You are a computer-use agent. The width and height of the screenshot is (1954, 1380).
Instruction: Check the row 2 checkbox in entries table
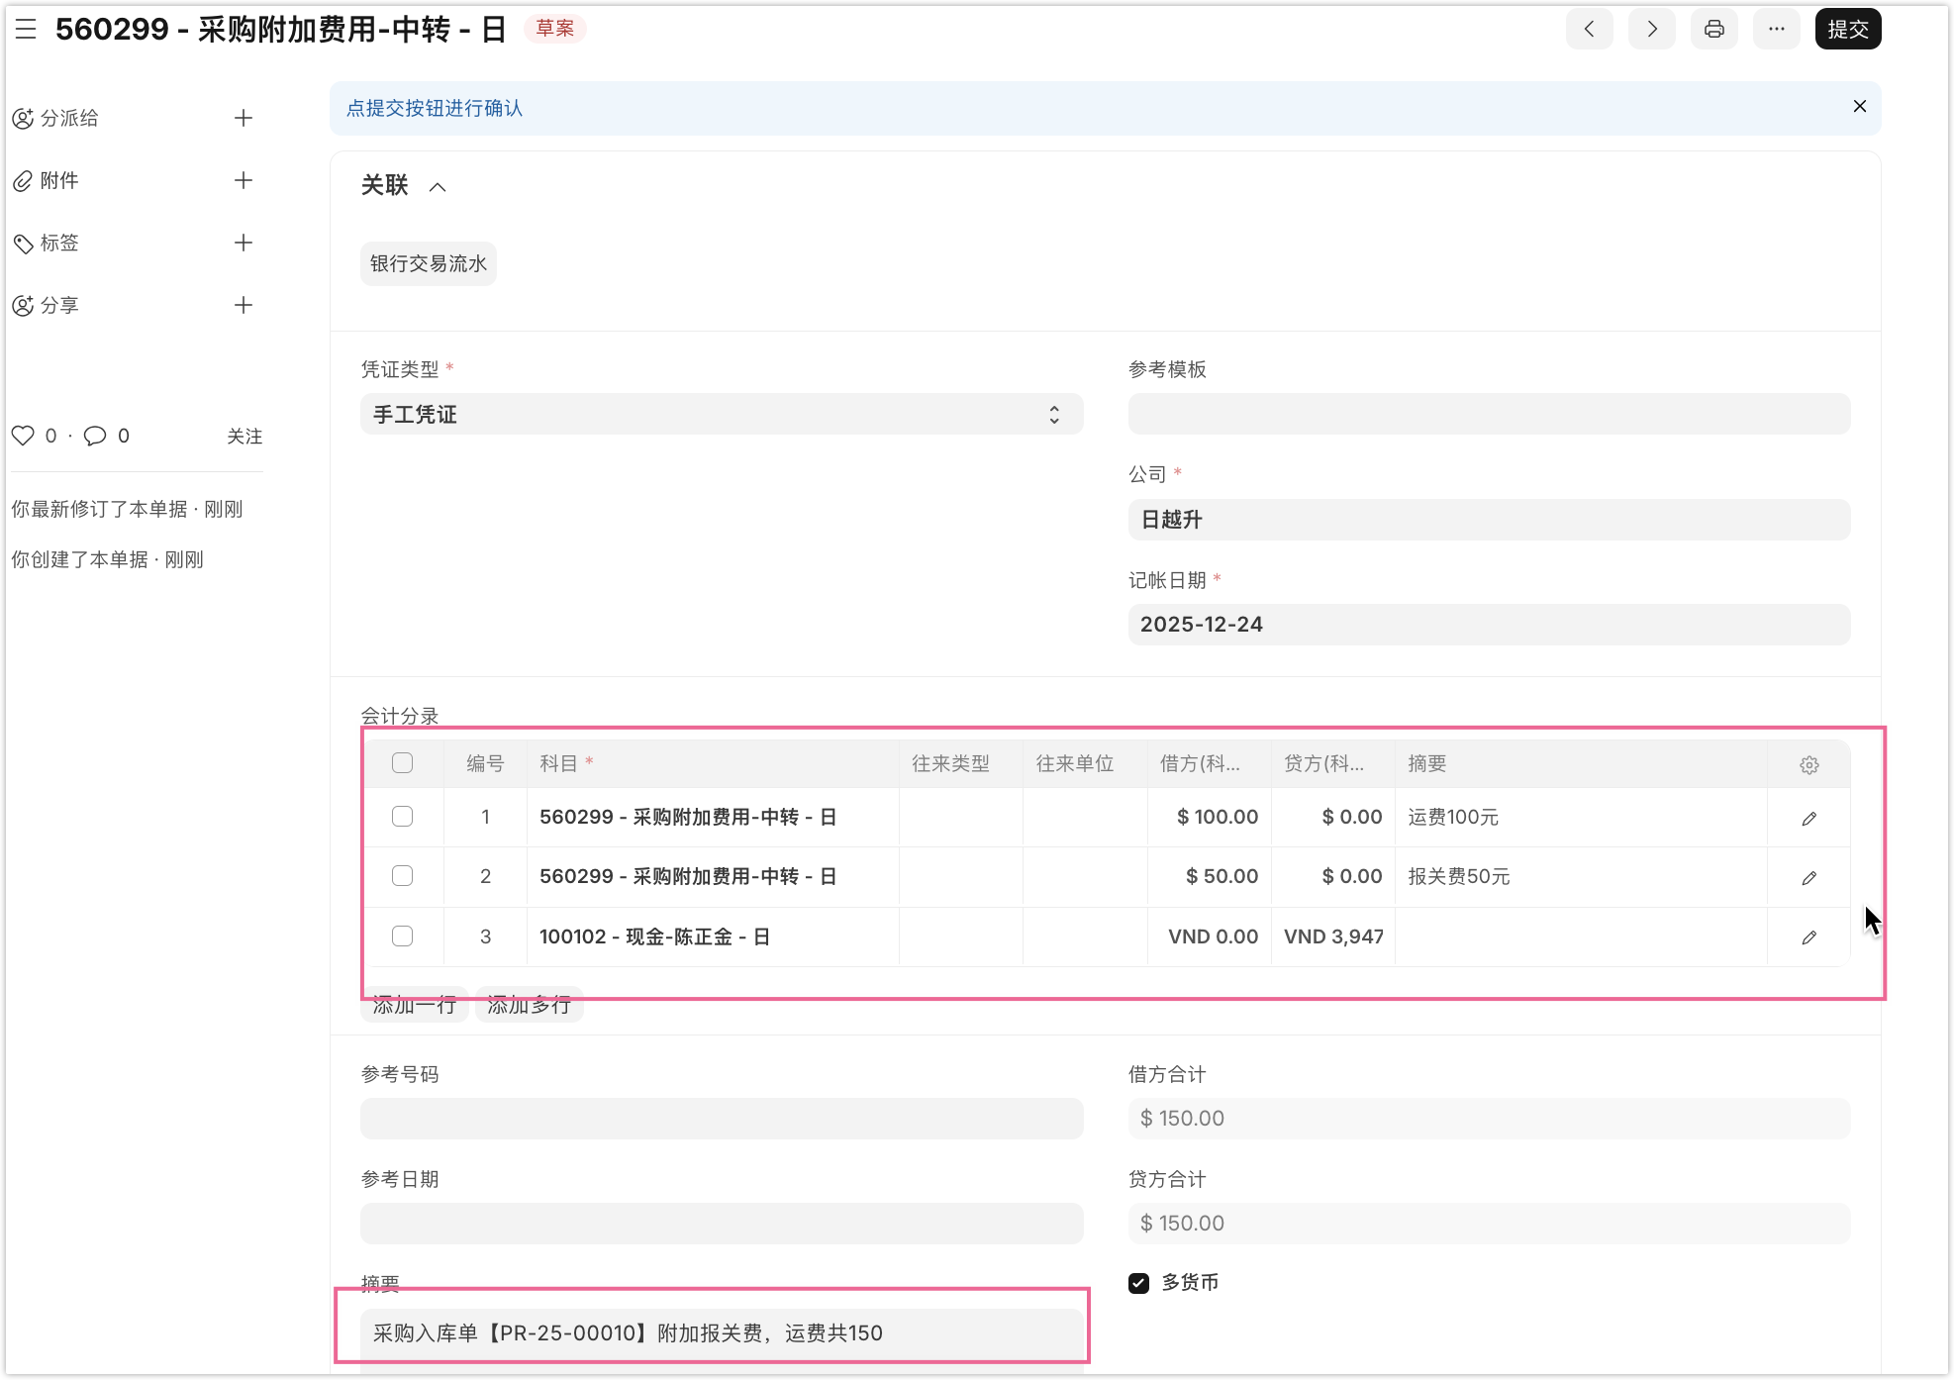(x=402, y=876)
